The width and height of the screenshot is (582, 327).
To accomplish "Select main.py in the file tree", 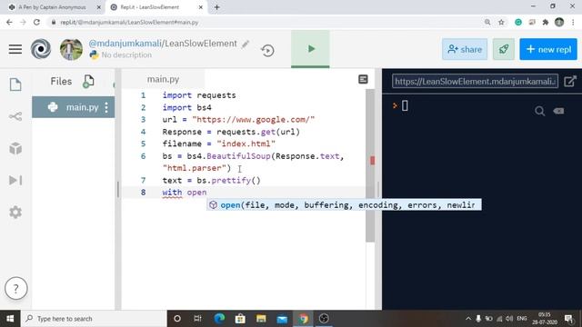I will 73,107.
